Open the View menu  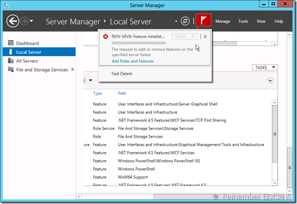coord(261,21)
